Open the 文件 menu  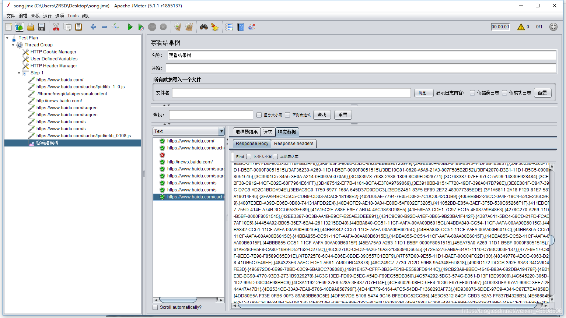point(11,16)
